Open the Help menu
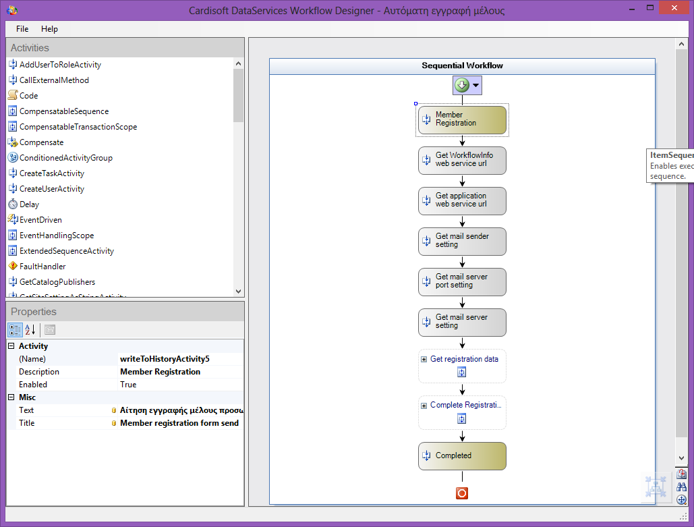This screenshot has height=527, width=694. pos(50,29)
